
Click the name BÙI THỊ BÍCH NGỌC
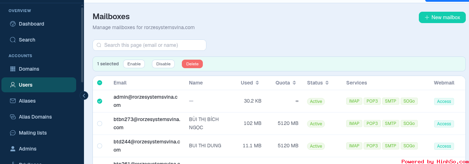tap(204, 124)
